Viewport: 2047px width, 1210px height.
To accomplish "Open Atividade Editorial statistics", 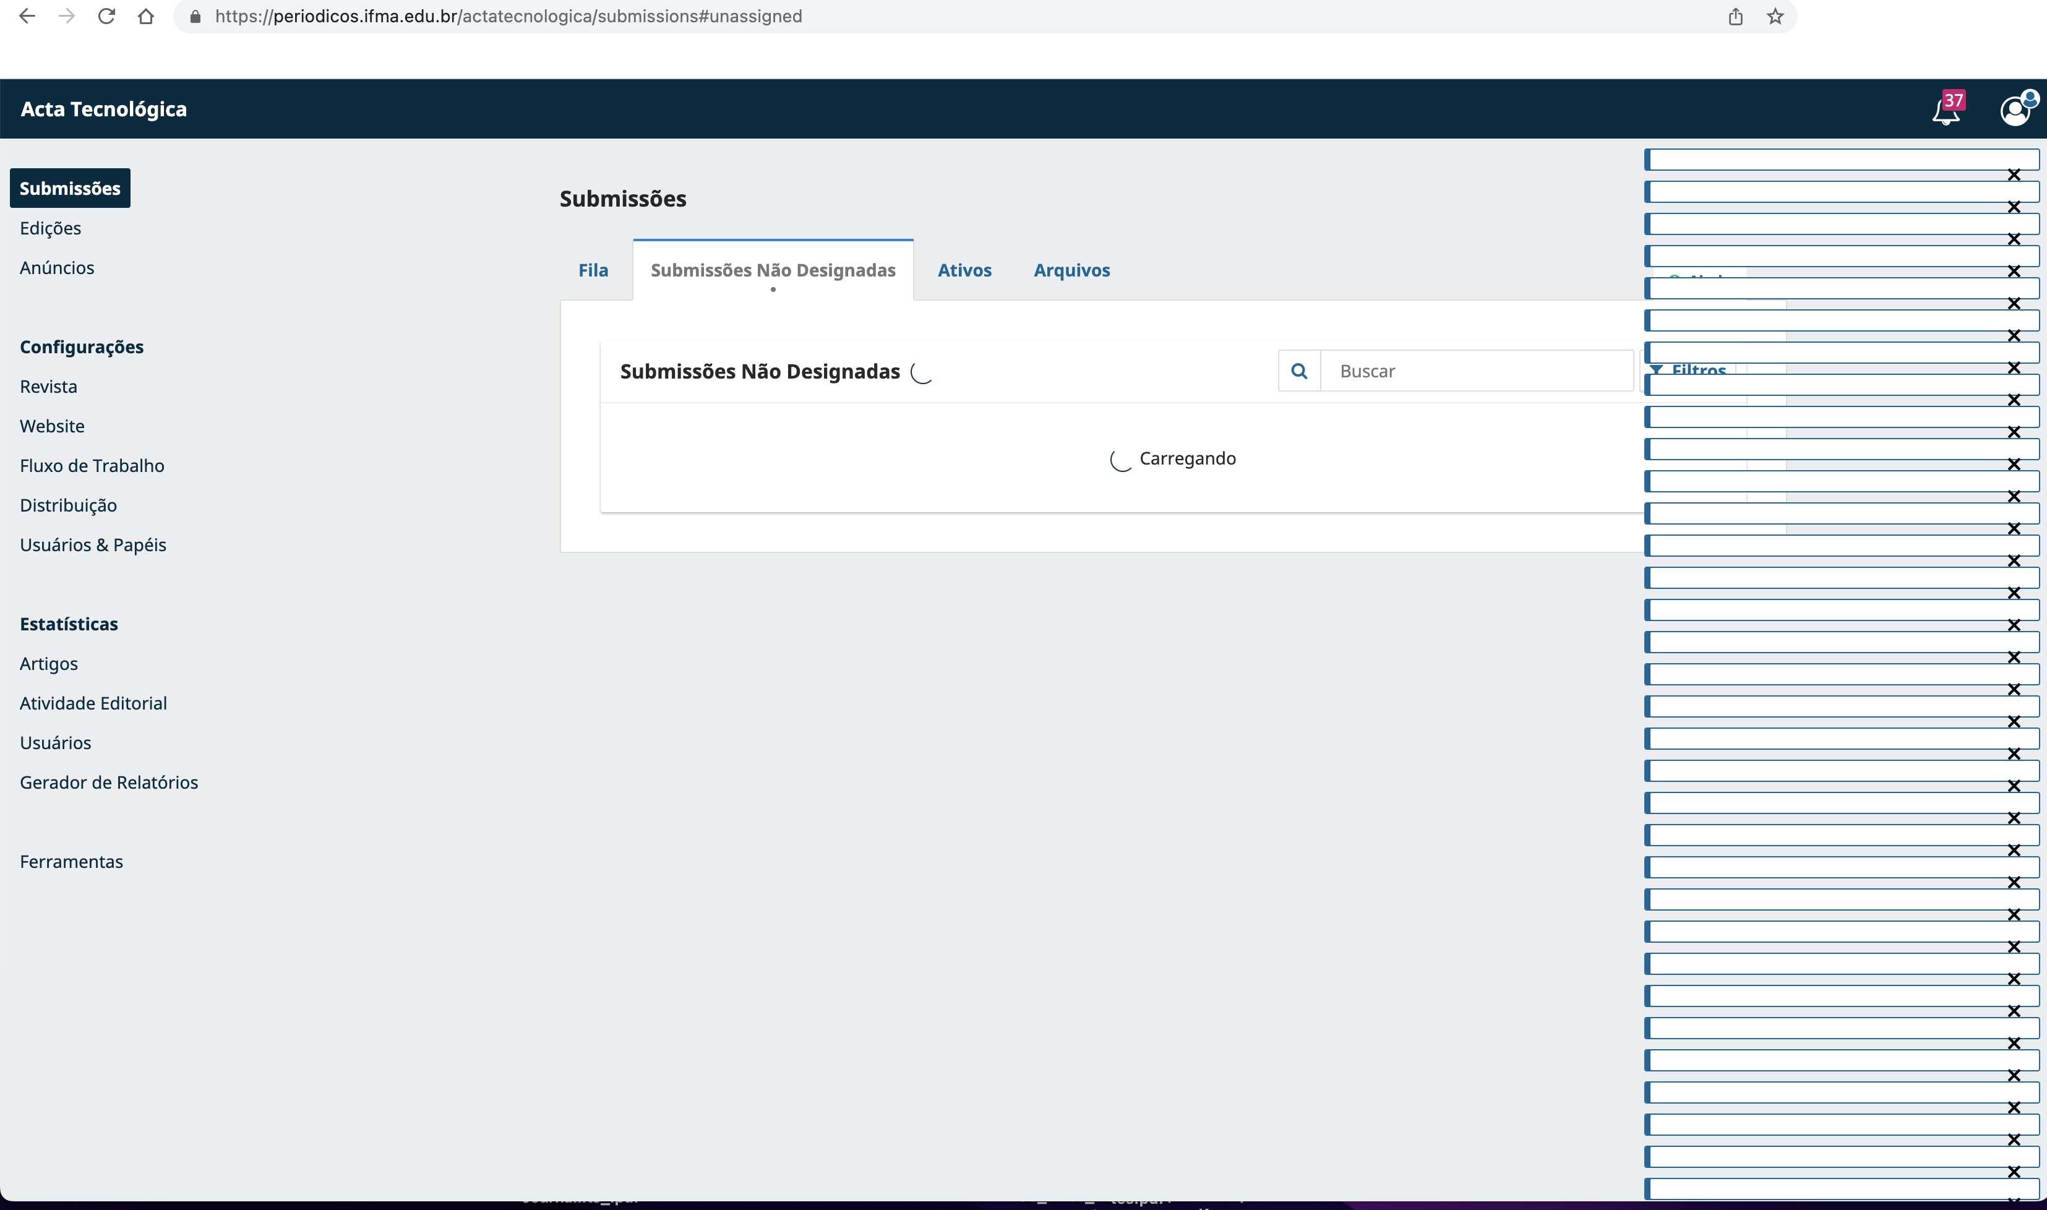I will 94,703.
